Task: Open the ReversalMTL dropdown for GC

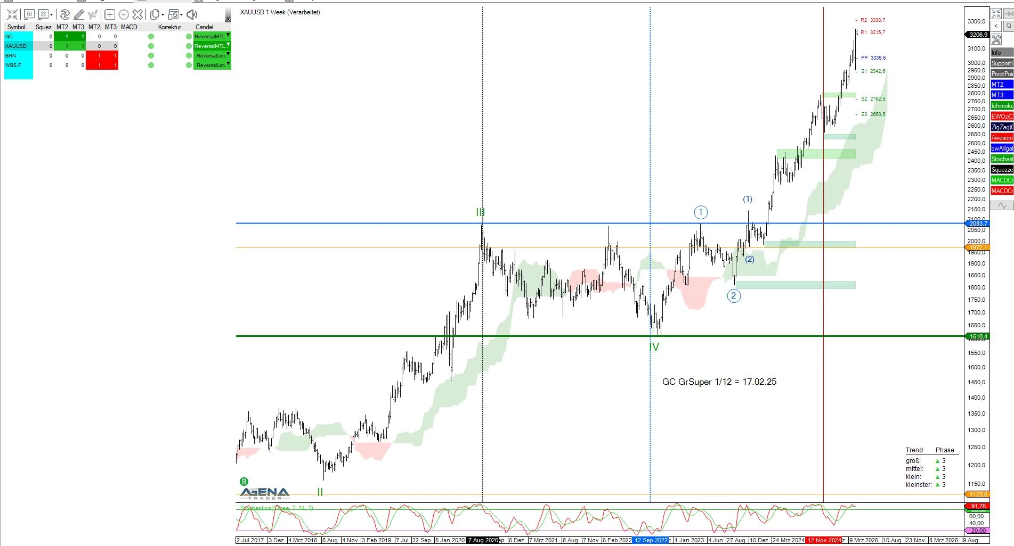Action: click(x=229, y=36)
